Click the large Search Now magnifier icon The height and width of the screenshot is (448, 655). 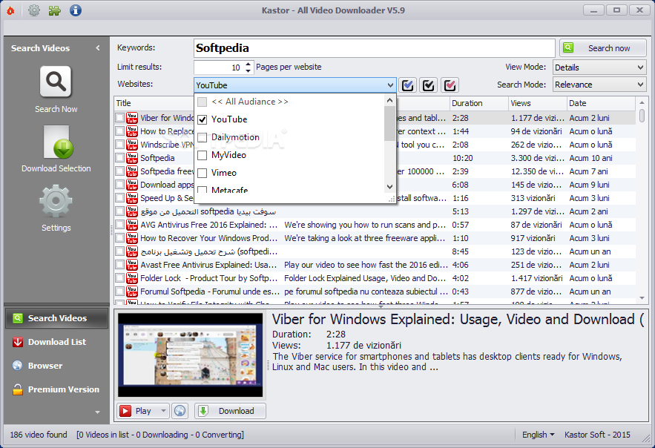pyautogui.click(x=56, y=82)
